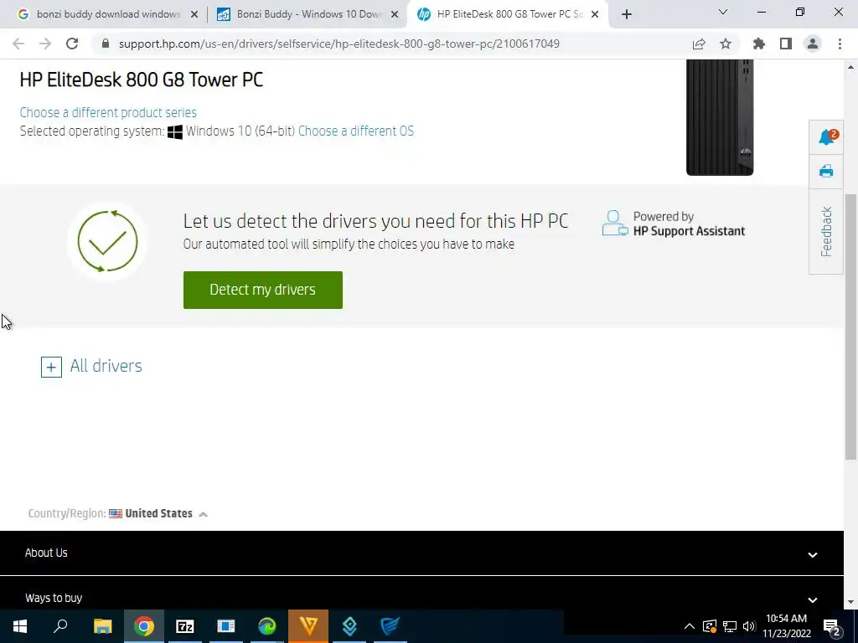Image resolution: width=858 pixels, height=643 pixels.
Task: Reload the HP support page
Action: point(72,44)
